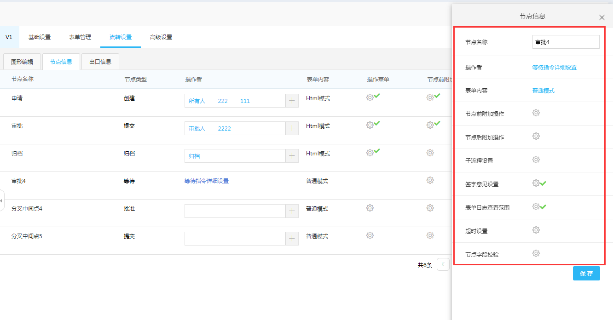Open gear for 节点后附加操作 in side panel
The width and height of the screenshot is (613, 320).
pyautogui.click(x=536, y=137)
